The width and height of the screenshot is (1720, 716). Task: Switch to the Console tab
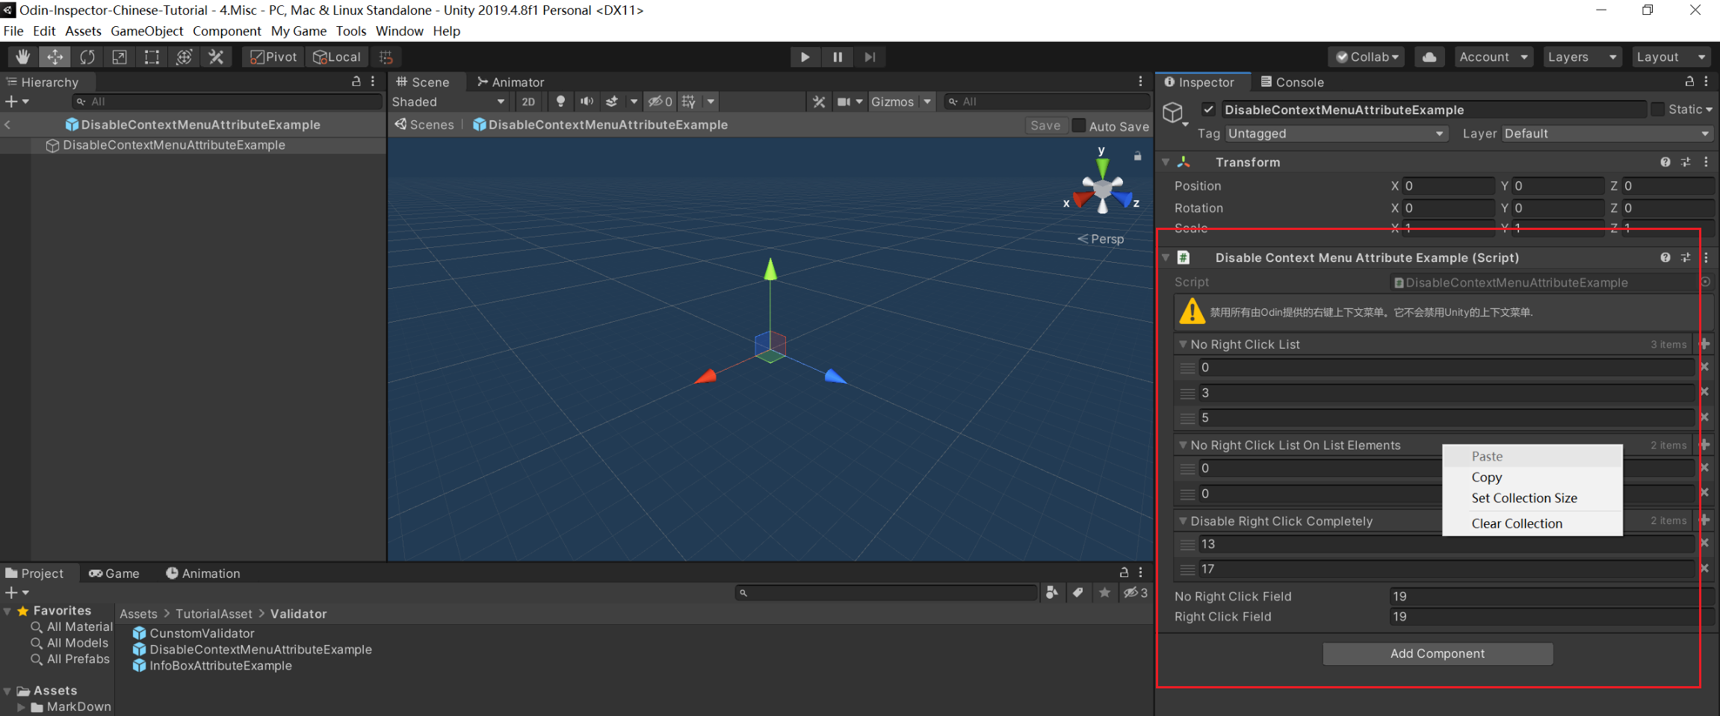pos(1293,82)
